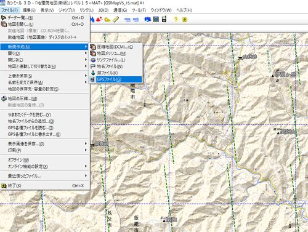This screenshot has width=308, height=232.
Task: Expand the オンライン機能の設定 submenu arrow
Action: pyautogui.click(x=86, y=166)
